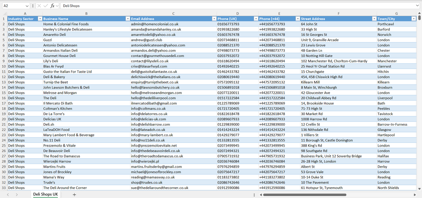Click the next sheet navigation arrow
The image size is (422, 198).
pos(17,194)
